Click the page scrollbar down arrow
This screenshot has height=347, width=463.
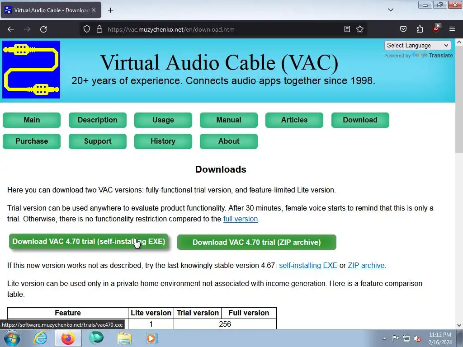click(459, 325)
